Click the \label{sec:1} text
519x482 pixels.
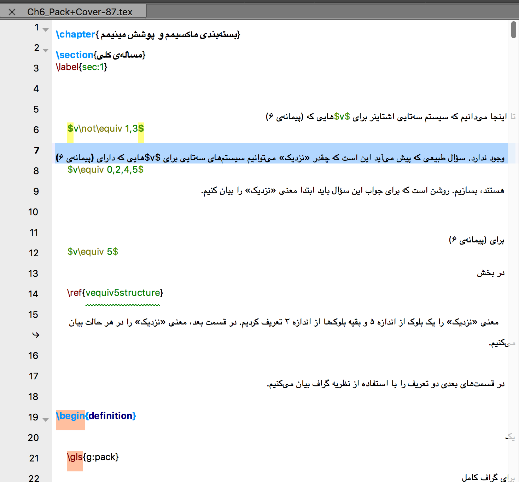[82, 67]
